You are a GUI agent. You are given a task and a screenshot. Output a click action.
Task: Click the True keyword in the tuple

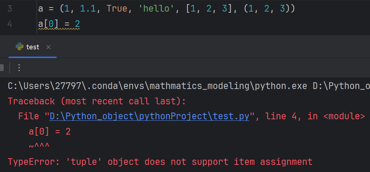click(x=117, y=9)
